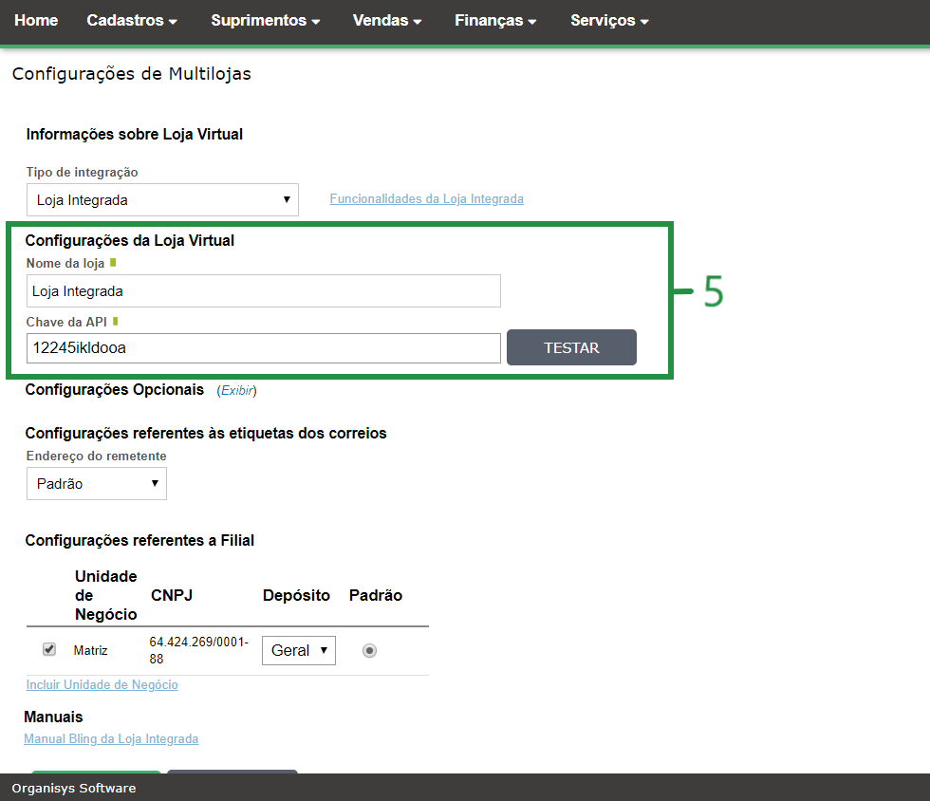930x801 pixels.
Task: Click Exibir to show optional settings
Action: [237, 390]
